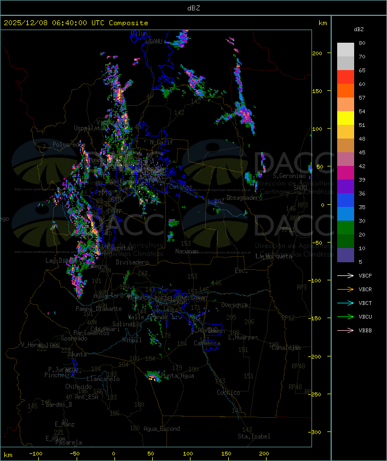This screenshot has height=461, width=387.
Task: Click the 'VBBB' legend label
Action: [365, 331]
